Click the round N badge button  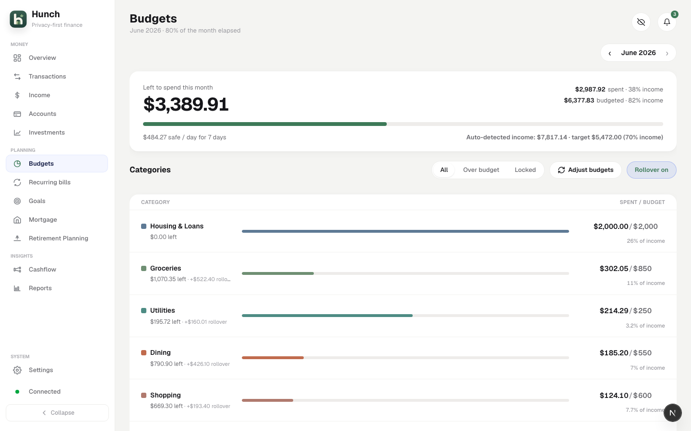[x=673, y=413]
